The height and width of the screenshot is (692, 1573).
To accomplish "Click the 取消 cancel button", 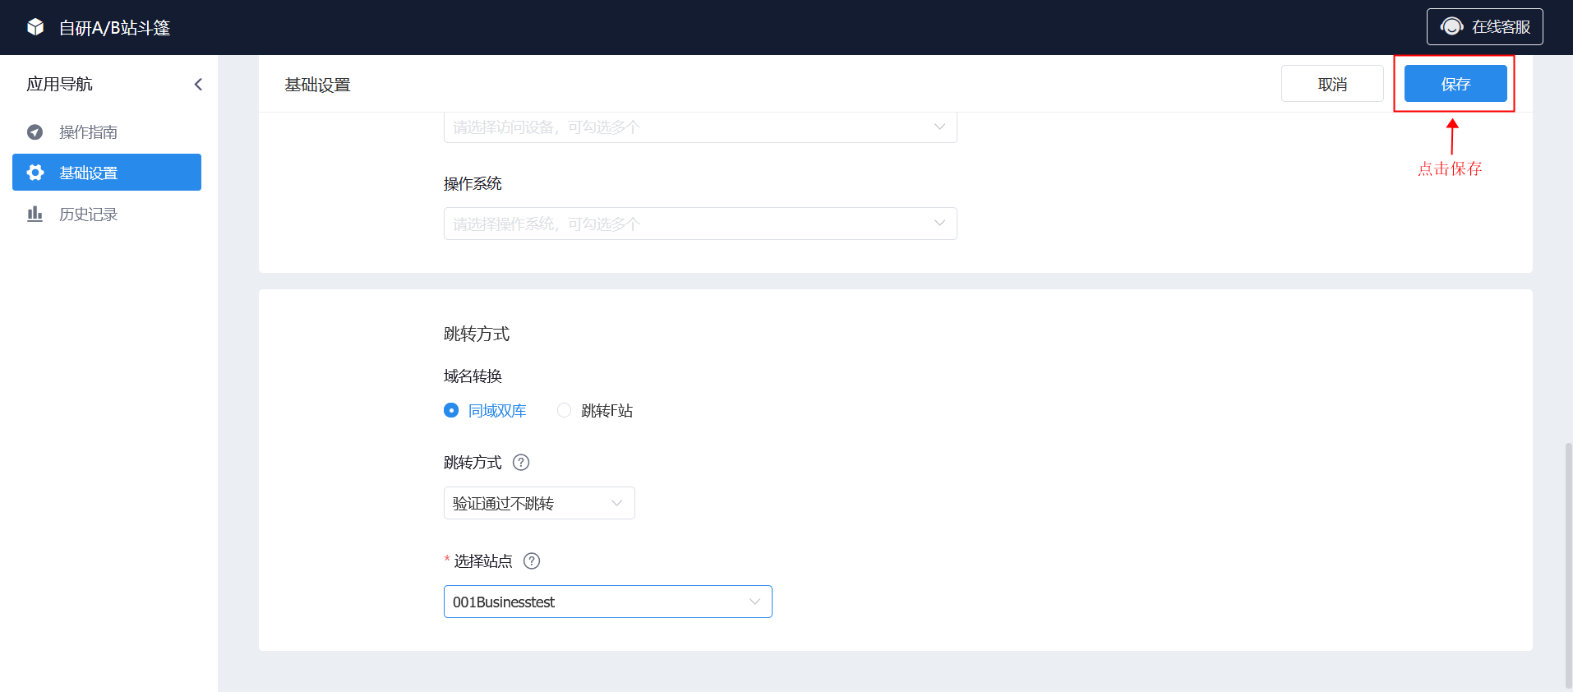I will pyautogui.click(x=1332, y=84).
